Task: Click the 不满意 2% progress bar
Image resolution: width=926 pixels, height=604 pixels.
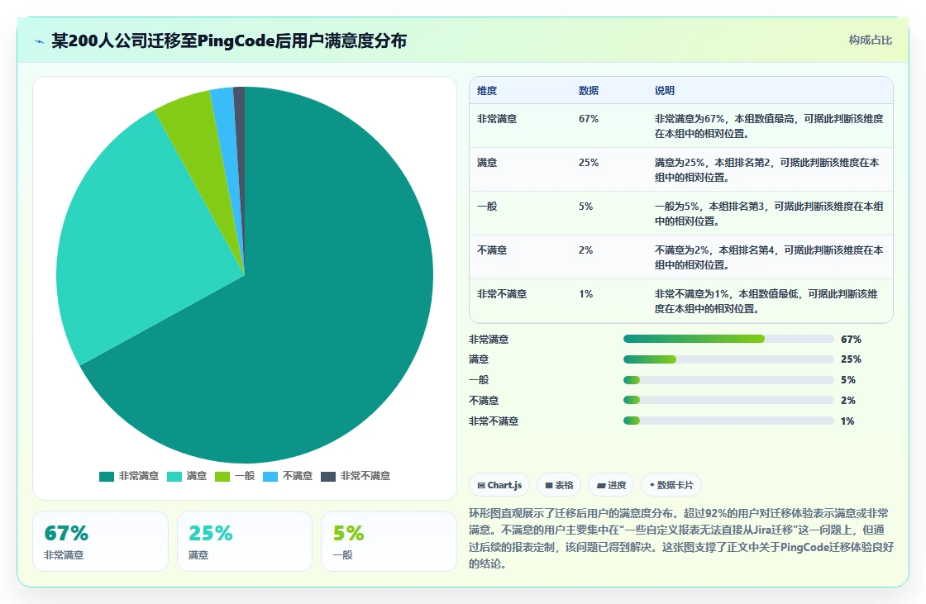Action: click(x=728, y=400)
